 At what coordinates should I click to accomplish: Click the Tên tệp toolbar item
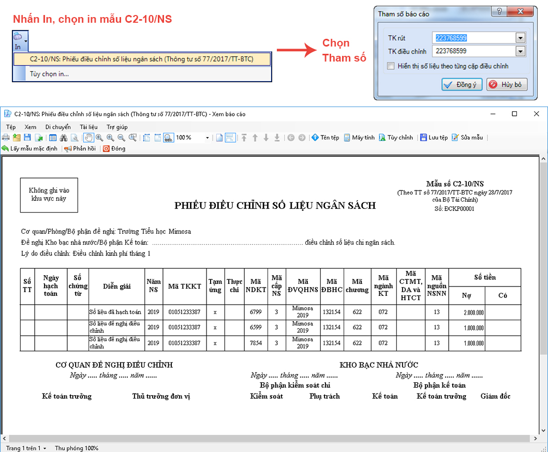click(x=325, y=138)
